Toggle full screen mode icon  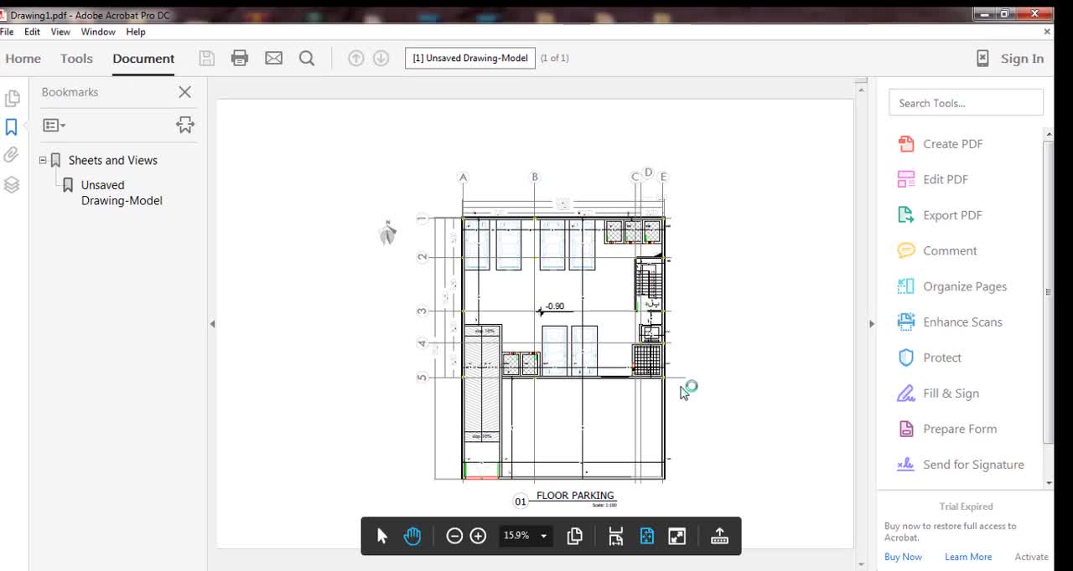click(x=677, y=536)
